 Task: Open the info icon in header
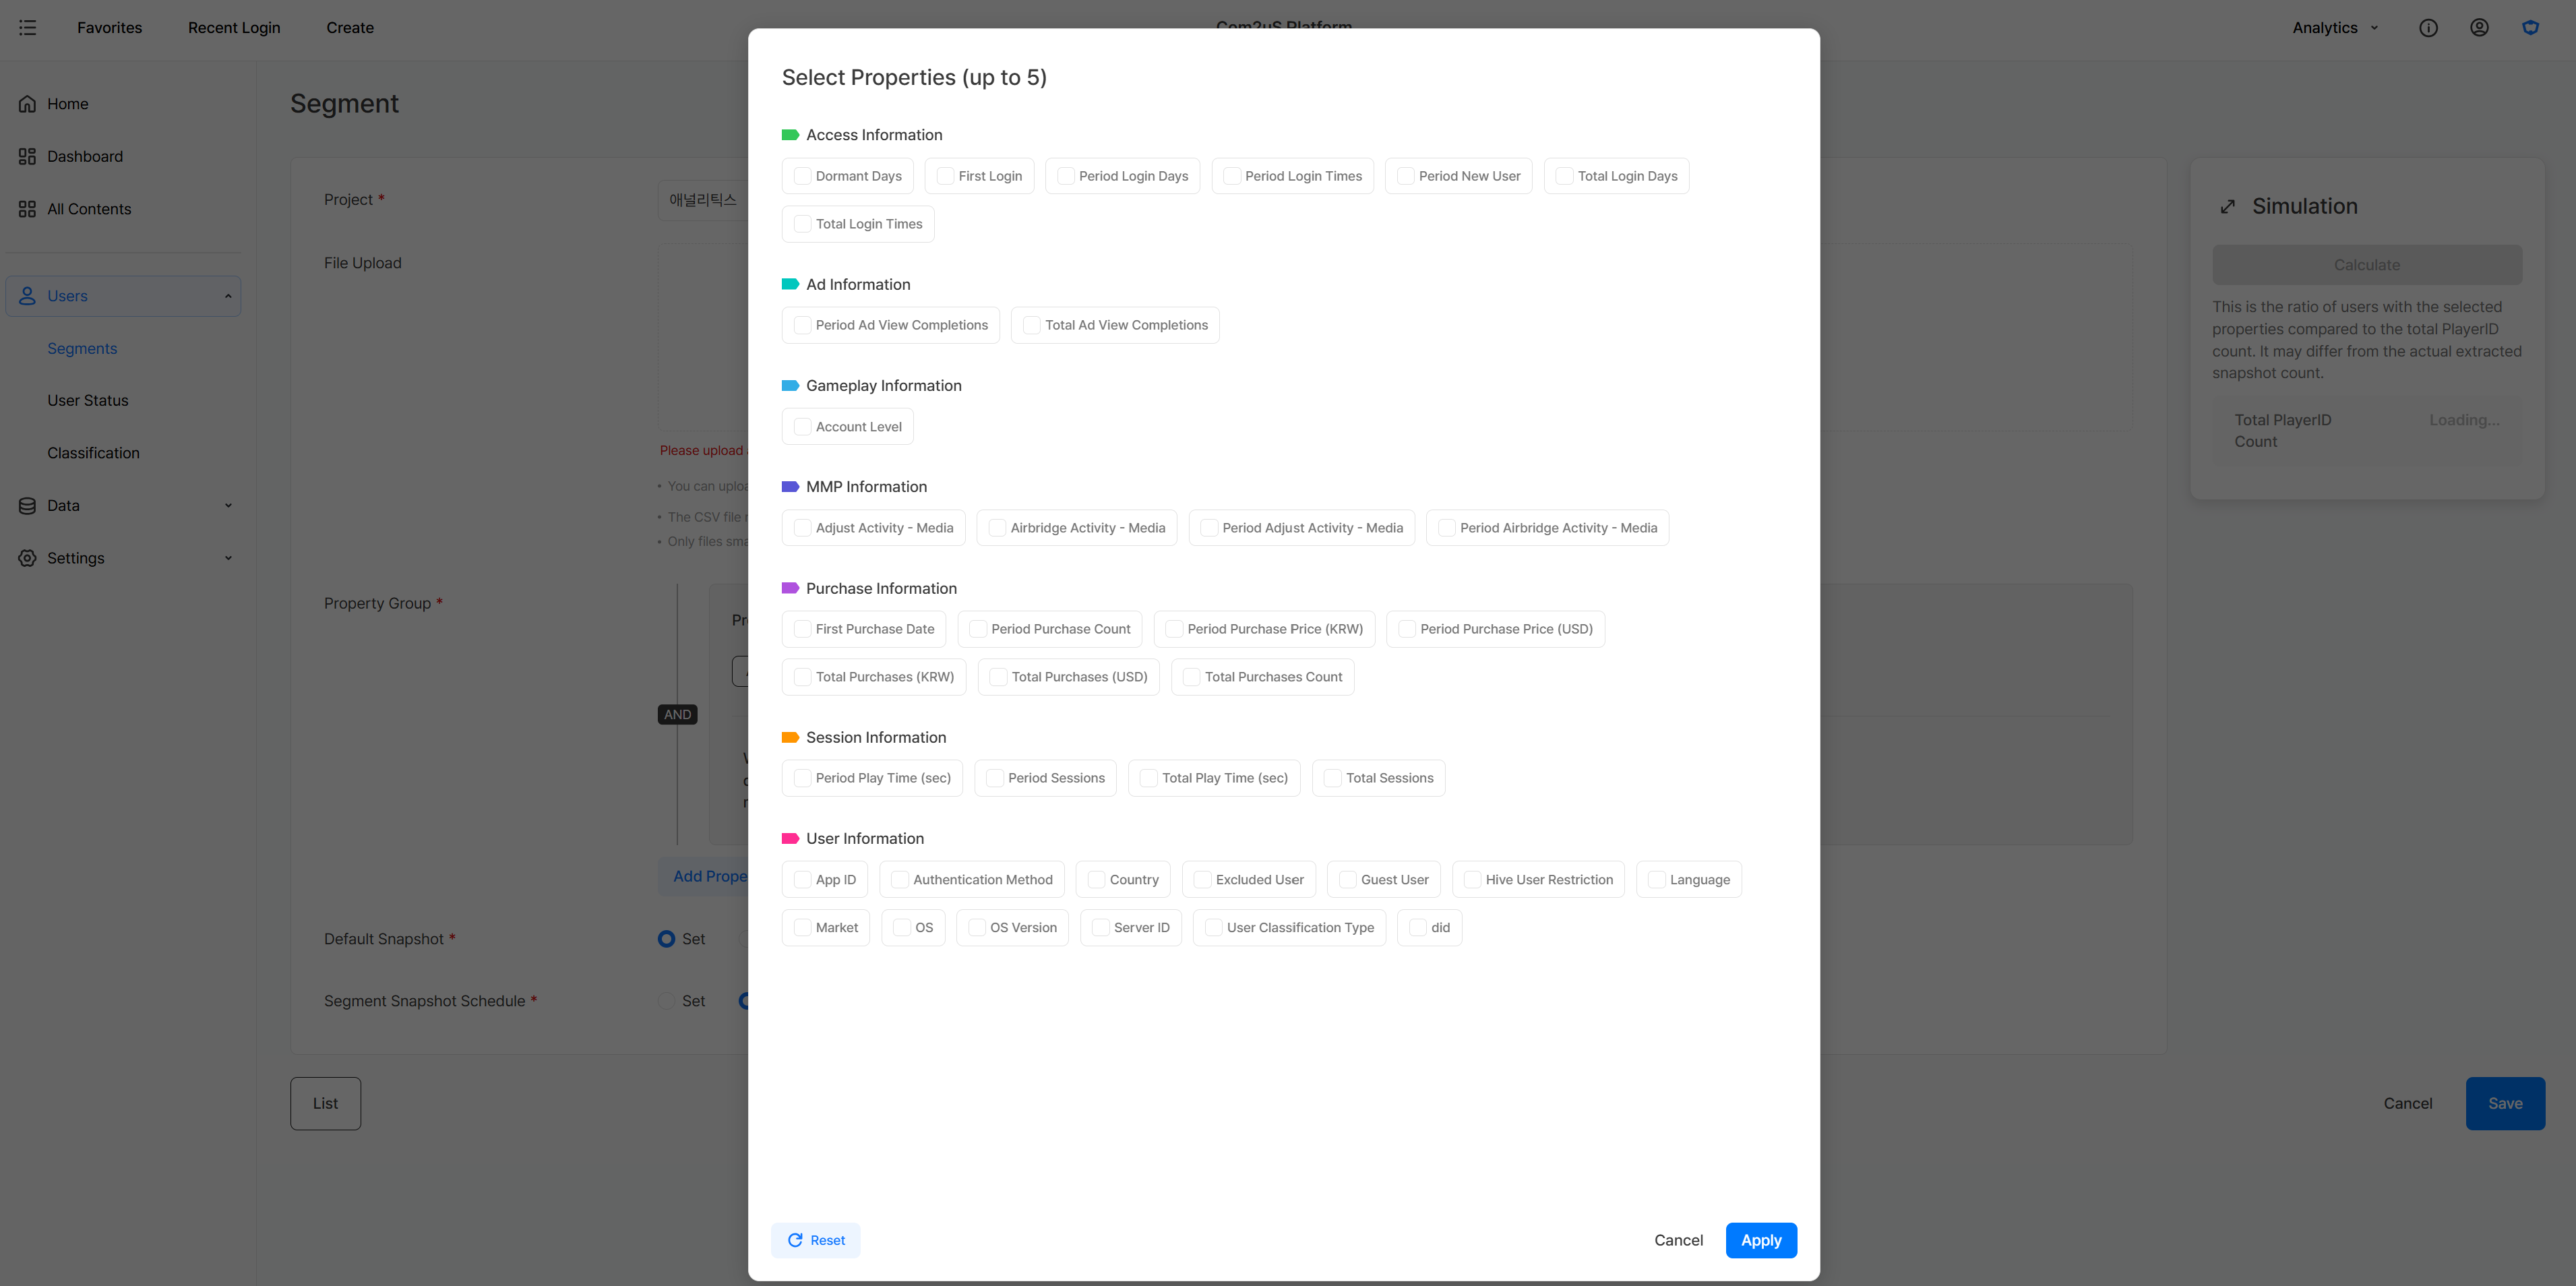2428,28
